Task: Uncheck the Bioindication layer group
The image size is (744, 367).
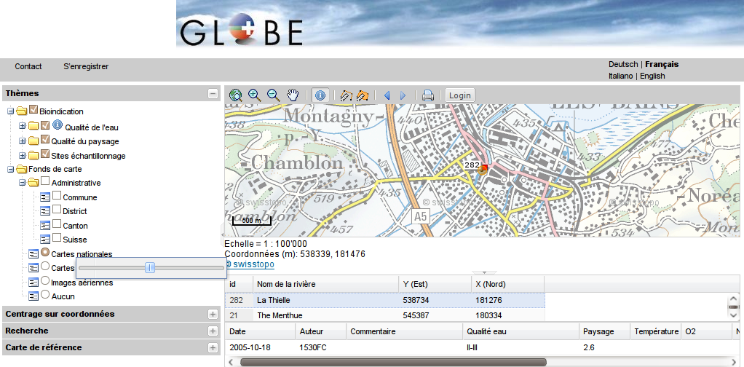Action: click(x=33, y=110)
